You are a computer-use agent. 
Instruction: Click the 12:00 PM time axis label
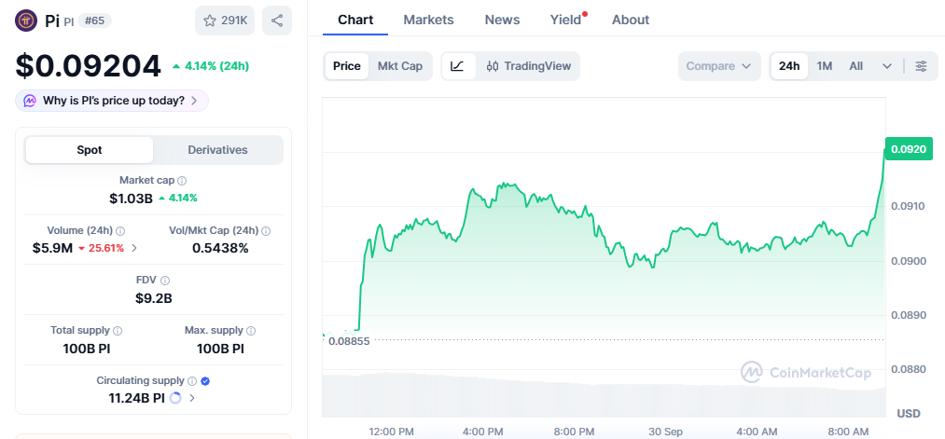click(x=392, y=432)
